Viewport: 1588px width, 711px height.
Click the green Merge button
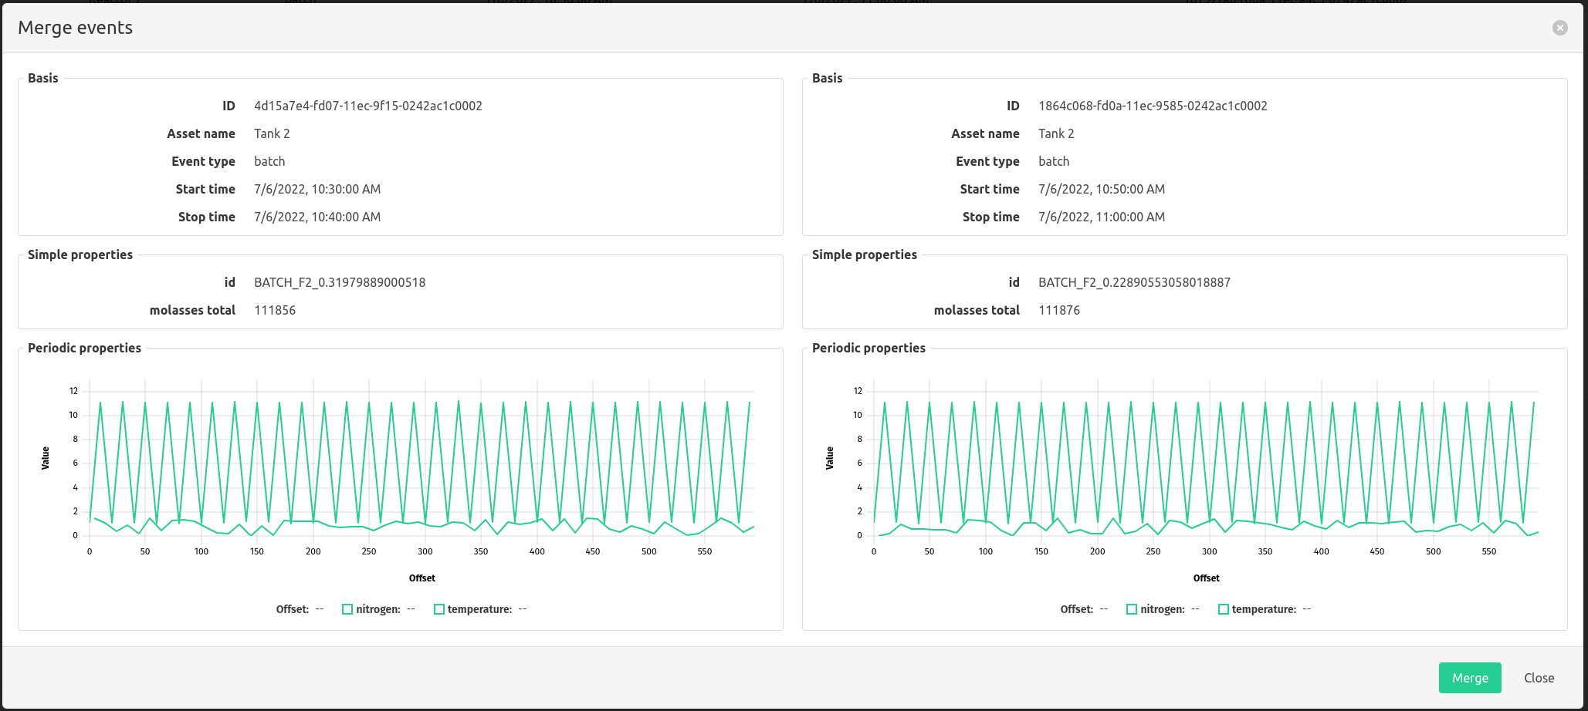[x=1470, y=678]
